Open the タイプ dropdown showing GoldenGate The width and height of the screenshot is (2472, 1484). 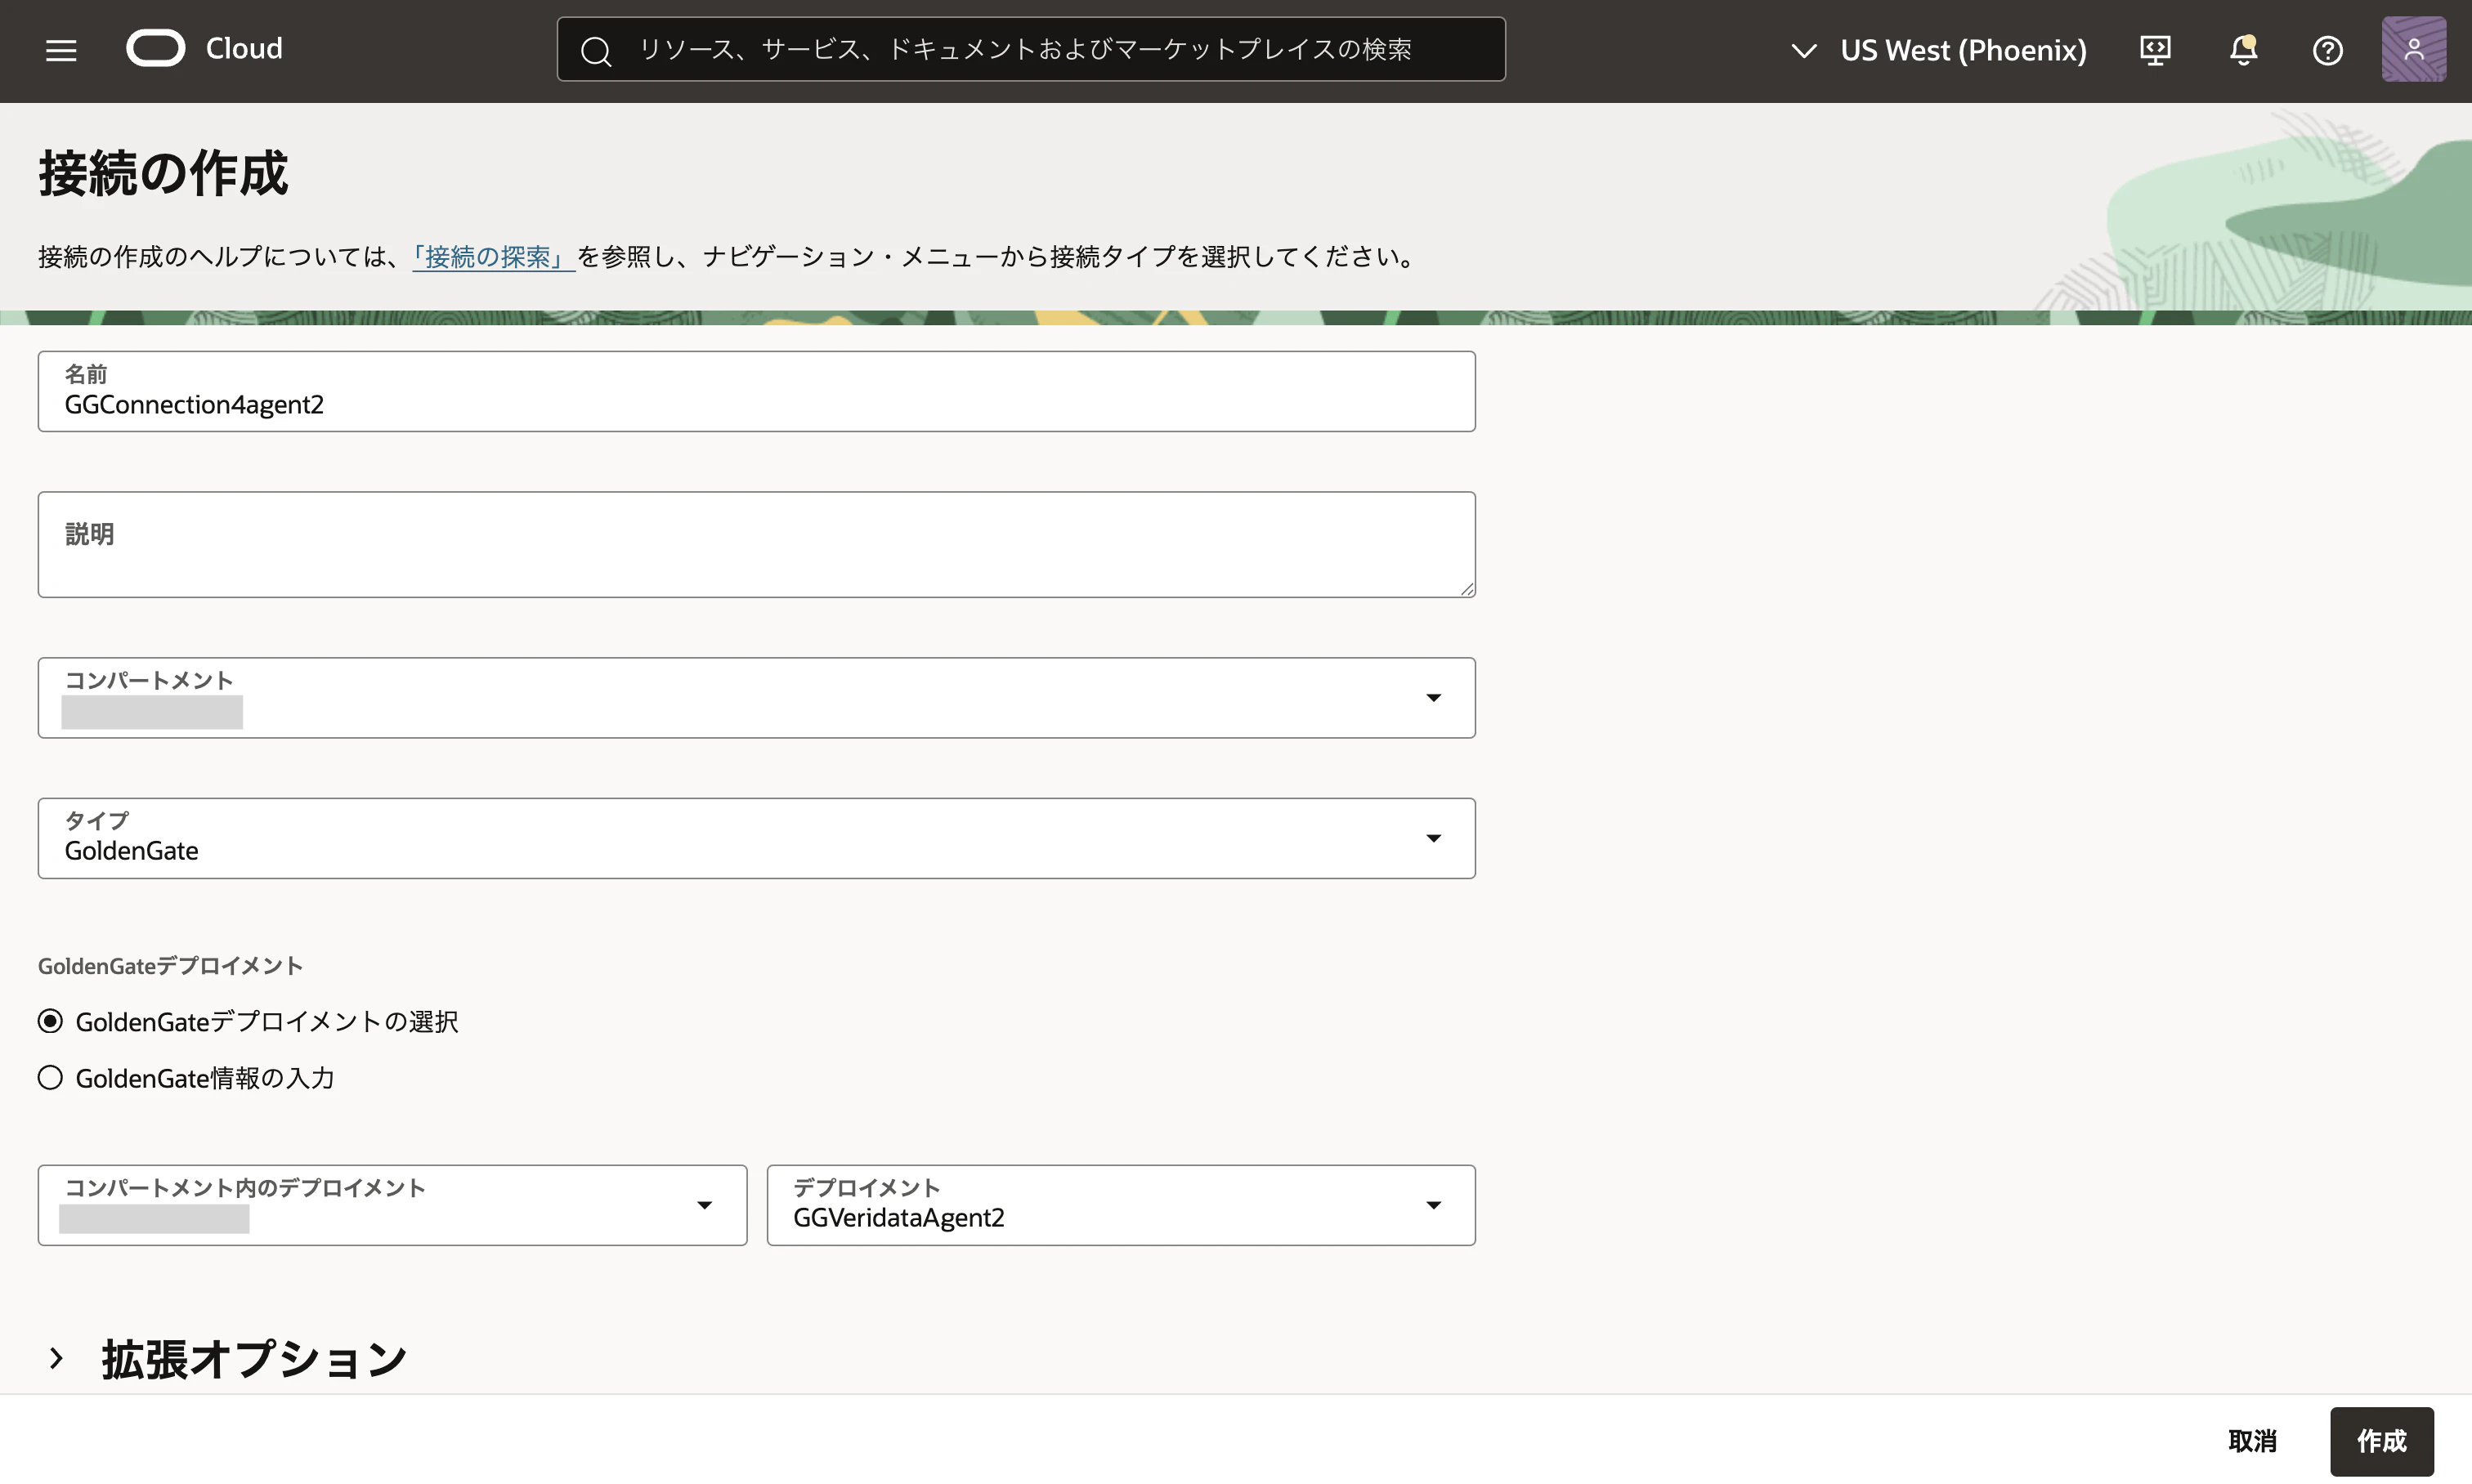756,838
